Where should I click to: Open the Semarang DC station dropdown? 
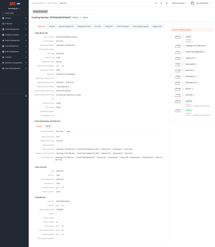click(x=14, y=8)
